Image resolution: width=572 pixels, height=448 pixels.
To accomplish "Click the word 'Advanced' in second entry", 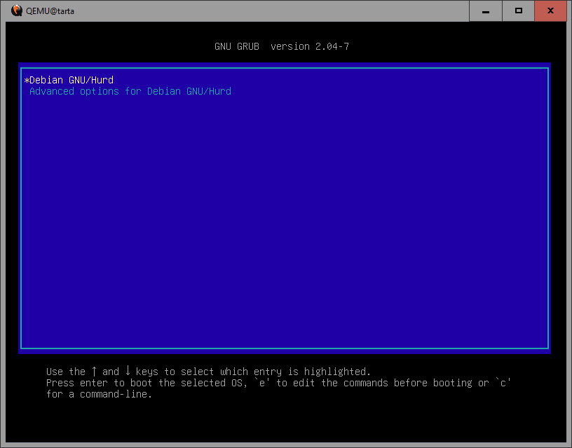I will (x=52, y=91).
